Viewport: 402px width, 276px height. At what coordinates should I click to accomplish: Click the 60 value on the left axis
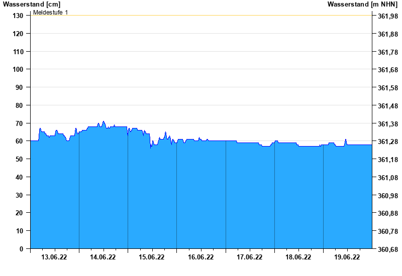[x=20, y=141]
